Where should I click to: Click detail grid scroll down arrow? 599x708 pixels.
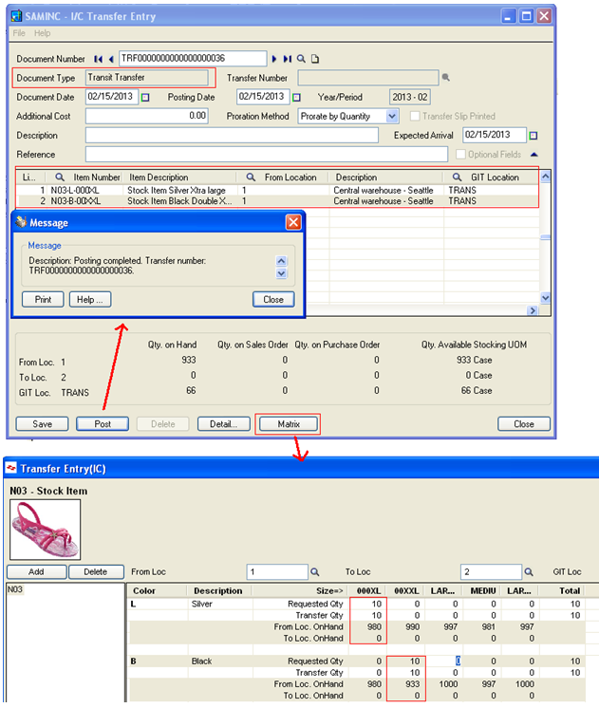(545, 298)
